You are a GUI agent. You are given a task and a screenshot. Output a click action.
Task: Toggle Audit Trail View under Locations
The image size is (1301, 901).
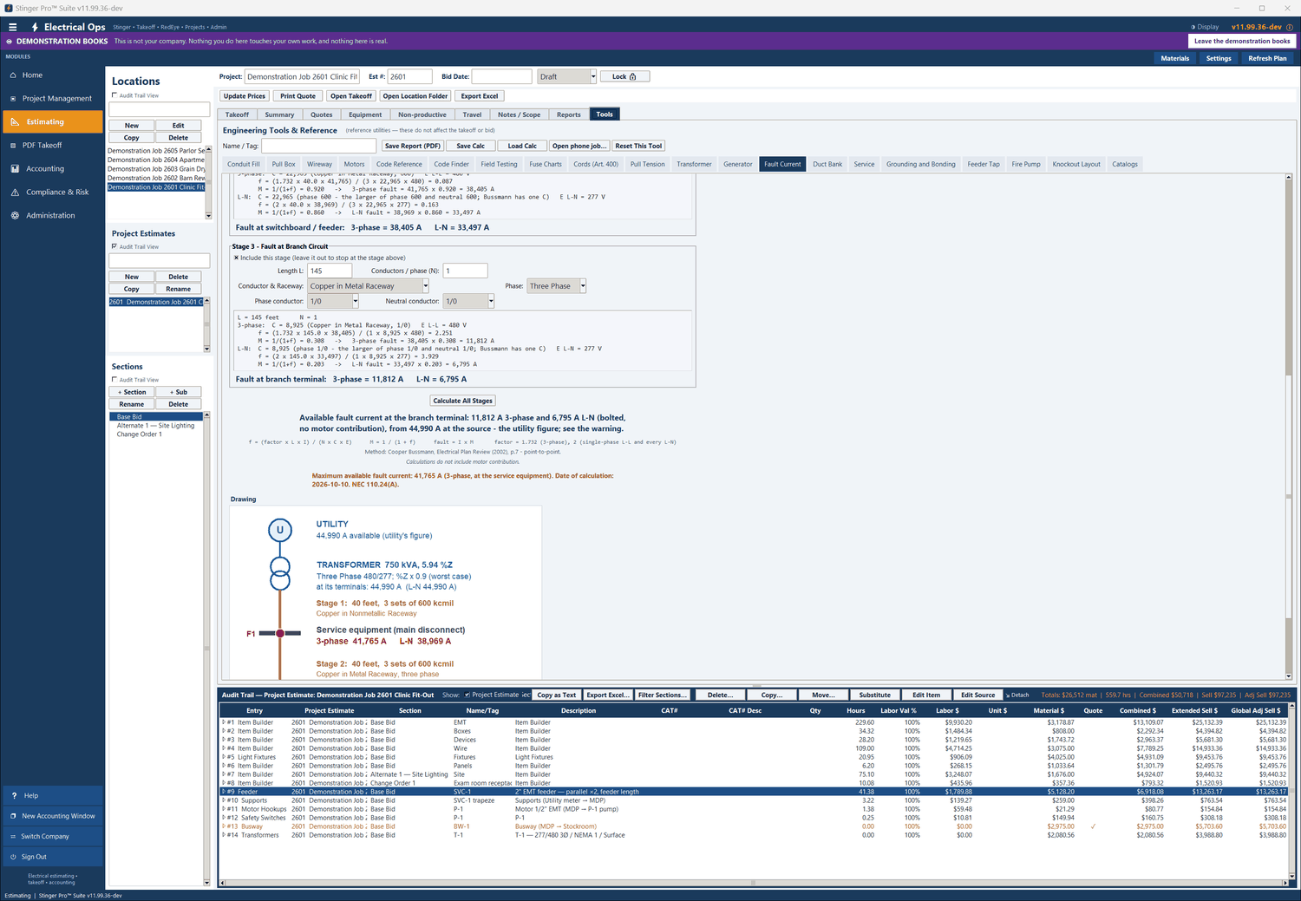114,95
